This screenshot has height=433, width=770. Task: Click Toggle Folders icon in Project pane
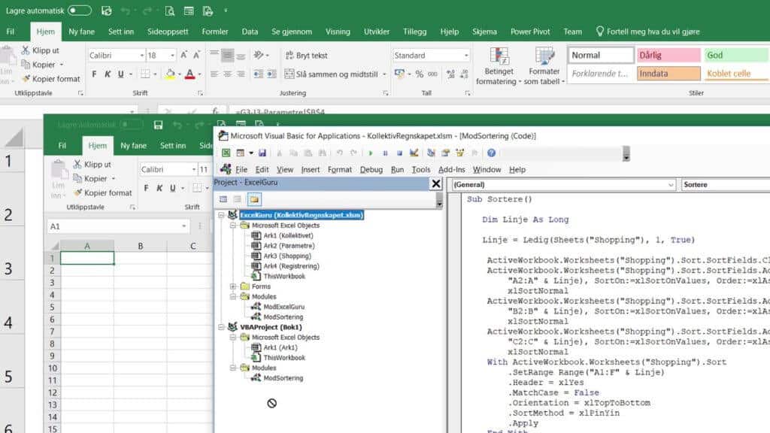click(254, 199)
